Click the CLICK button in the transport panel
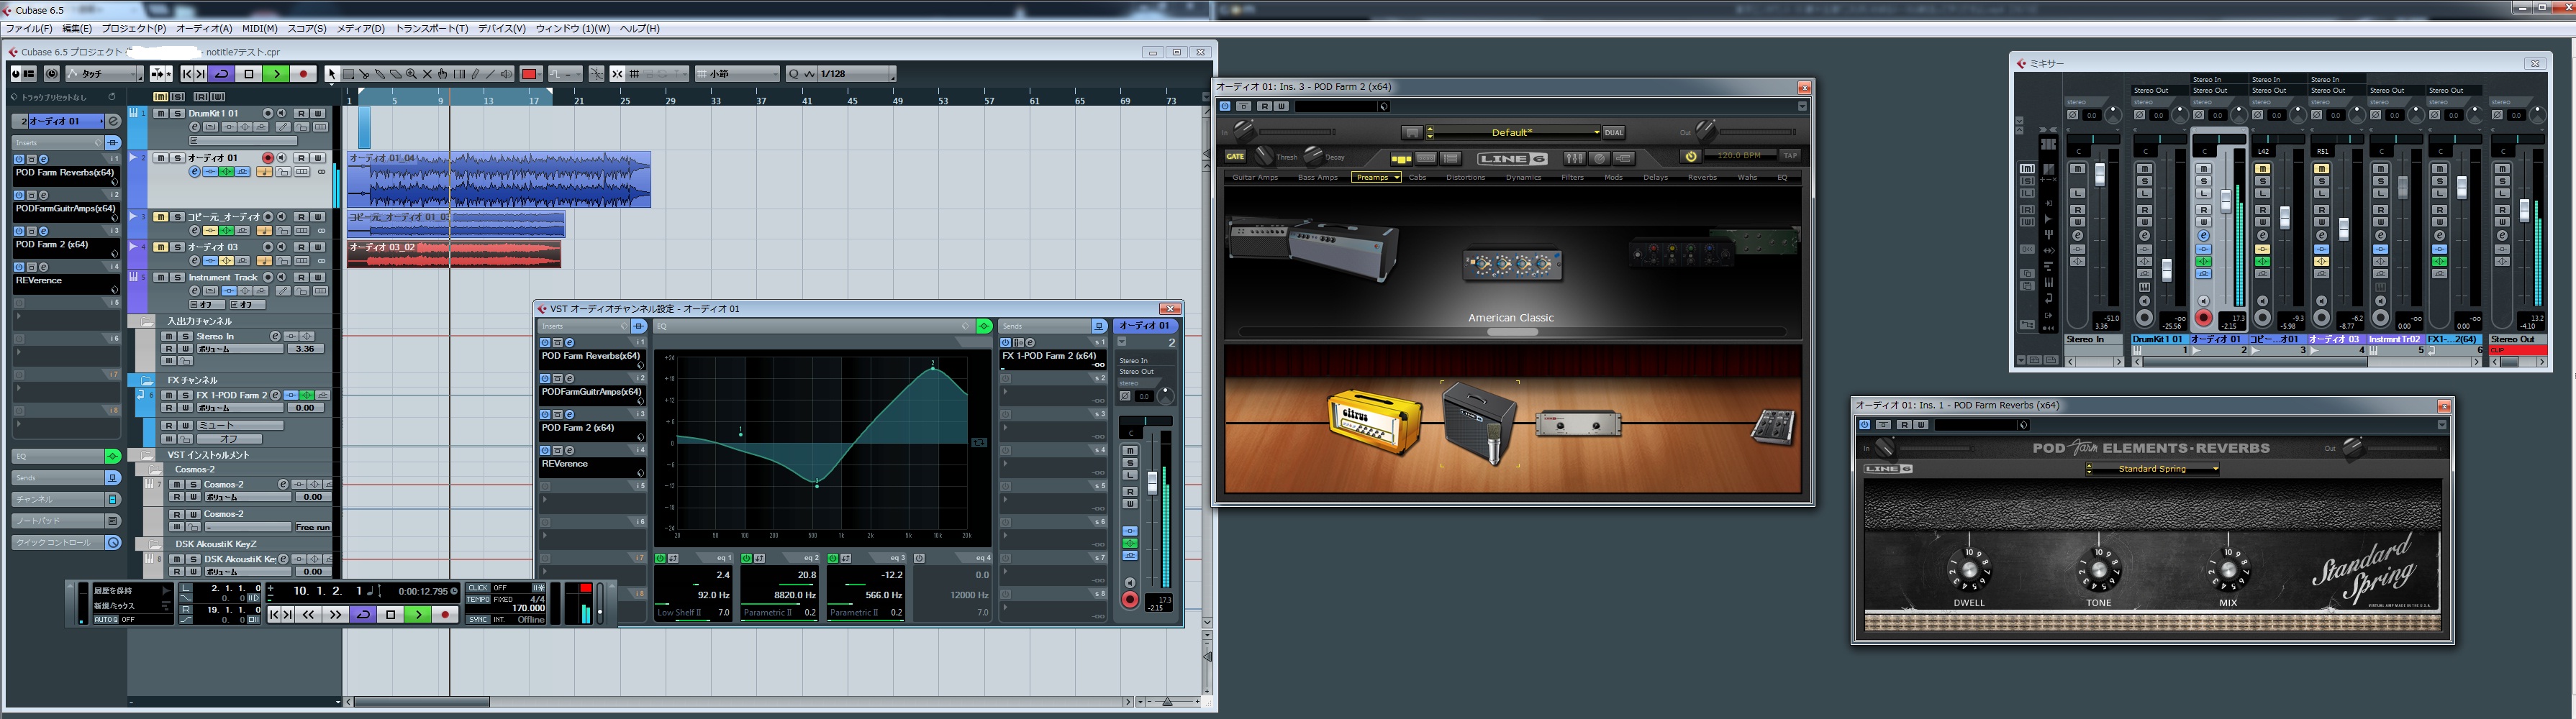 click(x=479, y=588)
